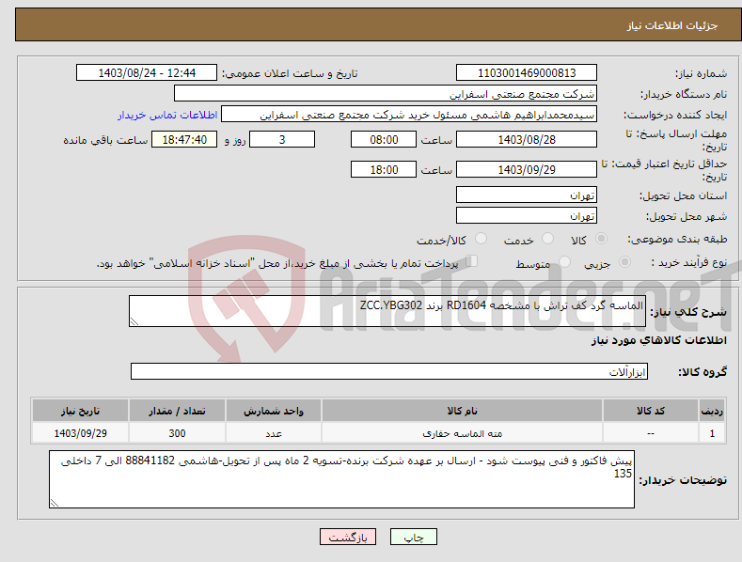
Task: Click the نام کالا column header
Action: point(462,411)
